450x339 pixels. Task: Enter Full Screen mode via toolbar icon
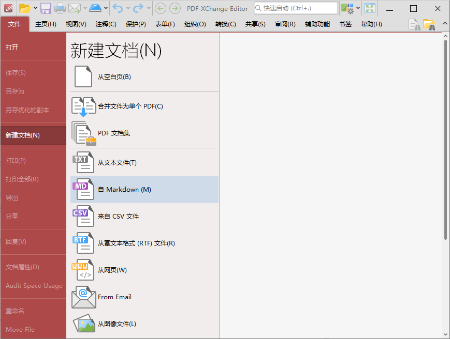[369, 8]
